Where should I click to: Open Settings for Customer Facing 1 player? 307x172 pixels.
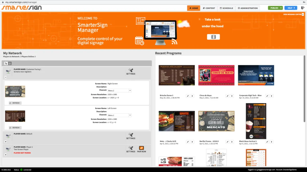click(131, 71)
